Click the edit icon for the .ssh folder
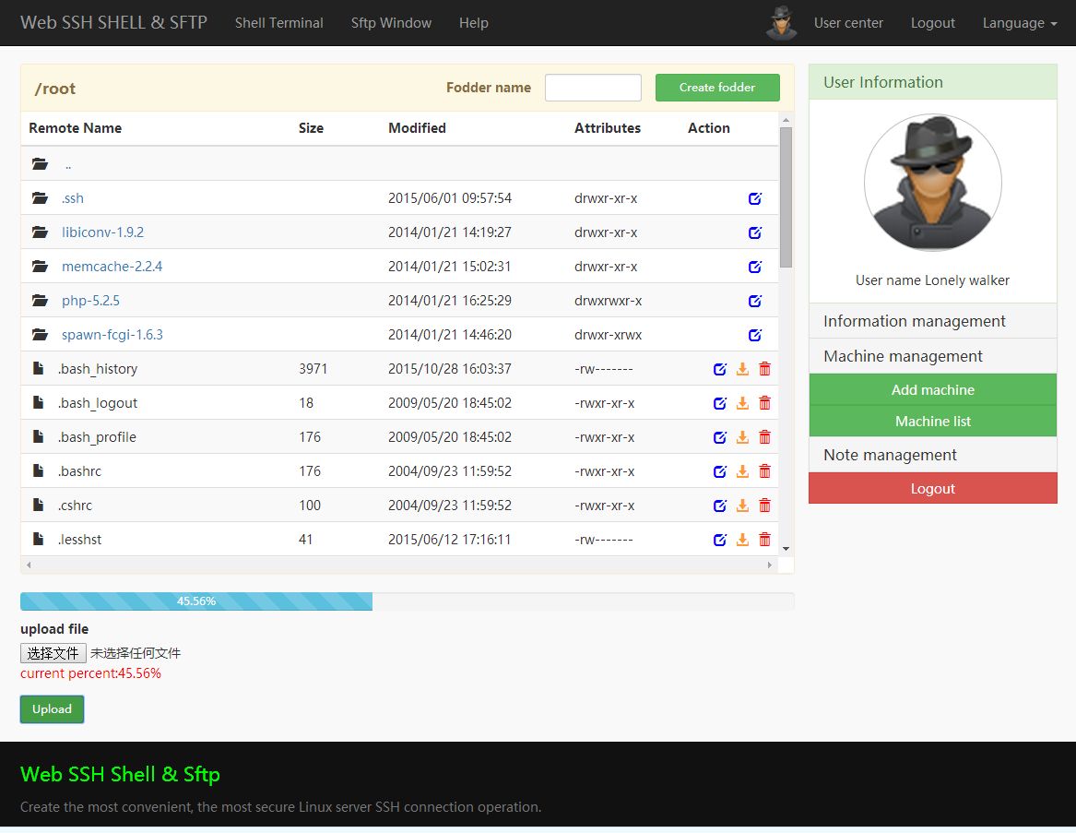 [755, 198]
